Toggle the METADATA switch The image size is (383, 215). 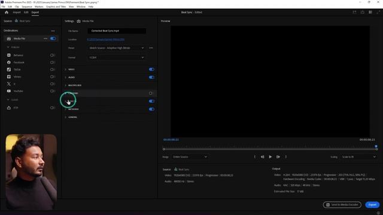[151, 109]
